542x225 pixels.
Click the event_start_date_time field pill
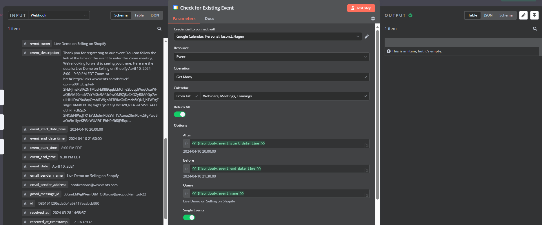pos(45,129)
